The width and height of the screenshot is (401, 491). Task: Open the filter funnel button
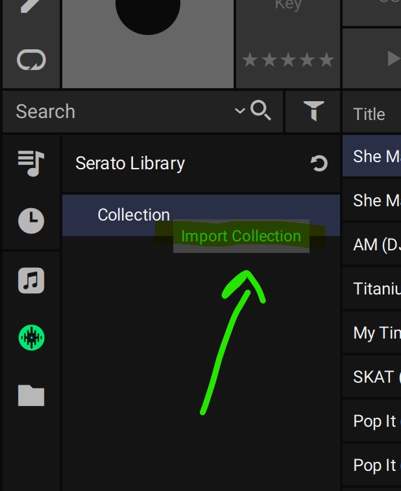coord(313,110)
